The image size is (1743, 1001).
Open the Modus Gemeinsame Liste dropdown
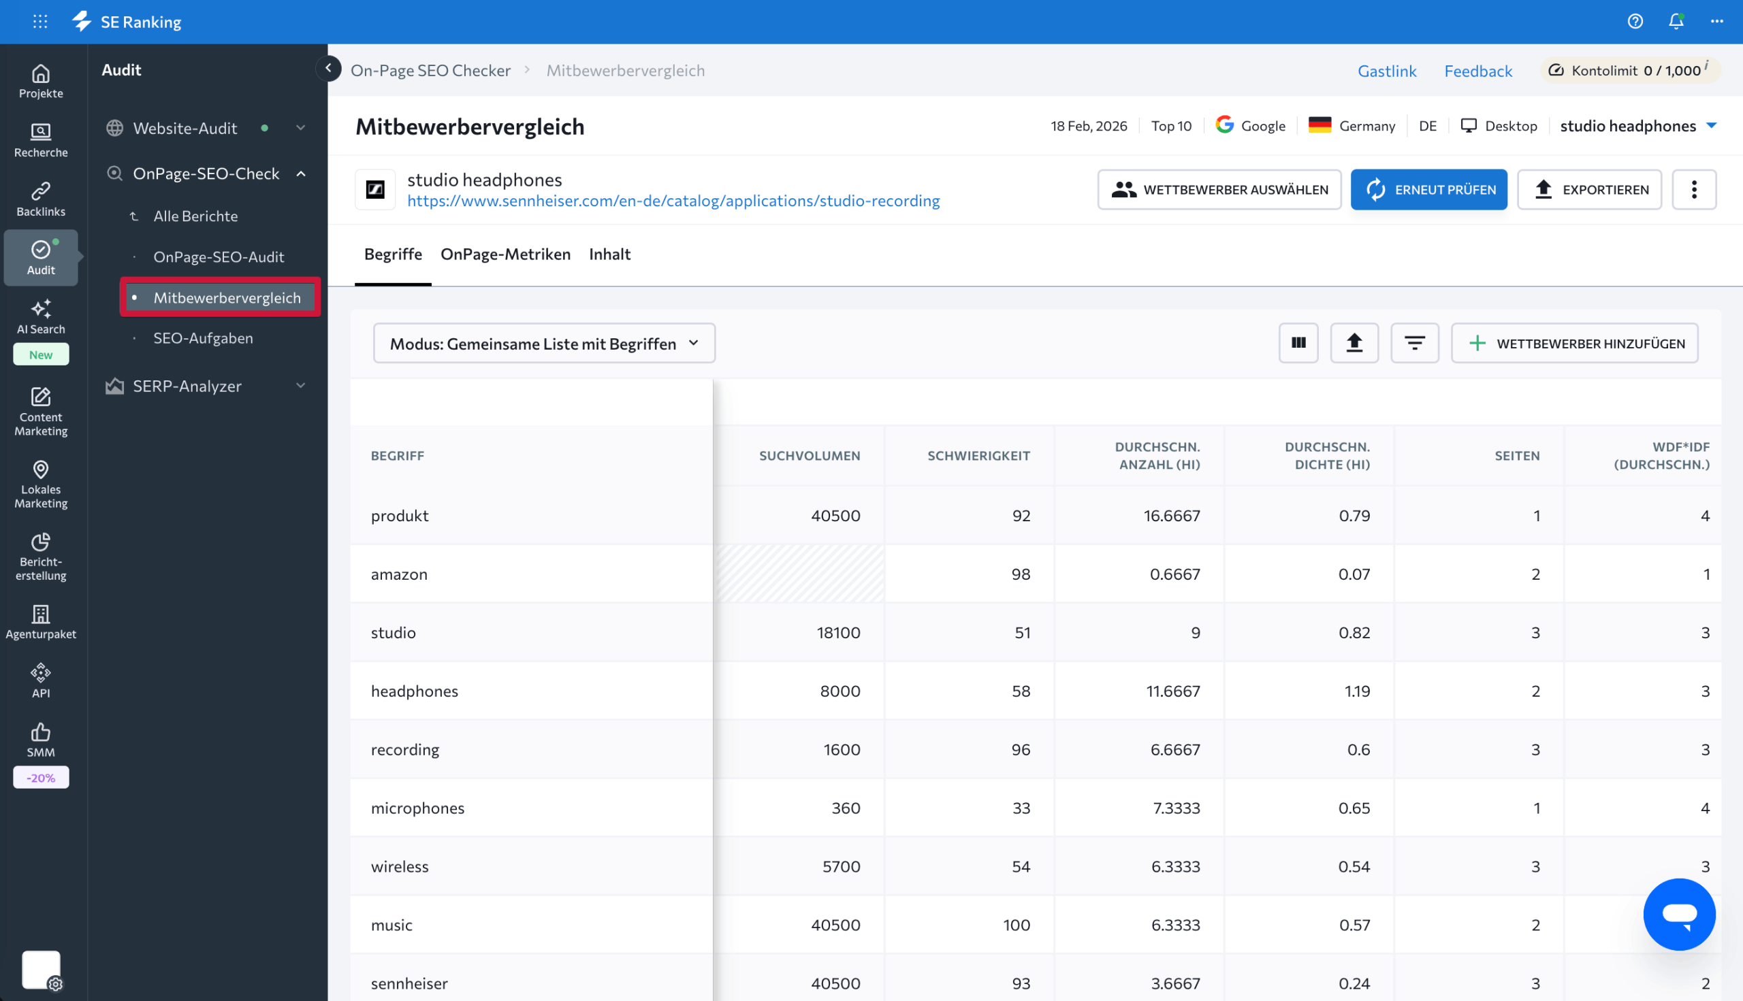click(544, 343)
